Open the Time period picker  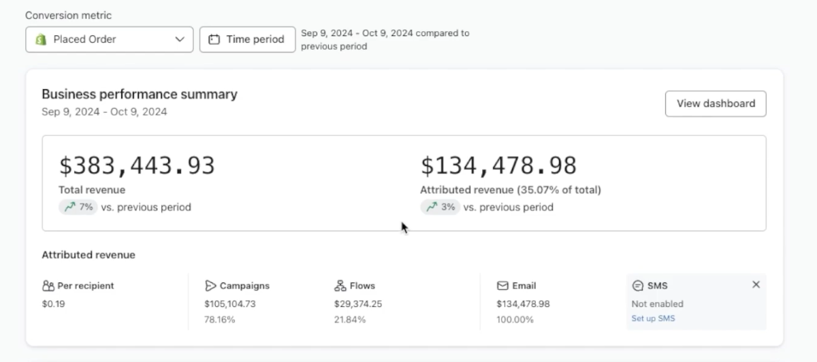(x=247, y=39)
